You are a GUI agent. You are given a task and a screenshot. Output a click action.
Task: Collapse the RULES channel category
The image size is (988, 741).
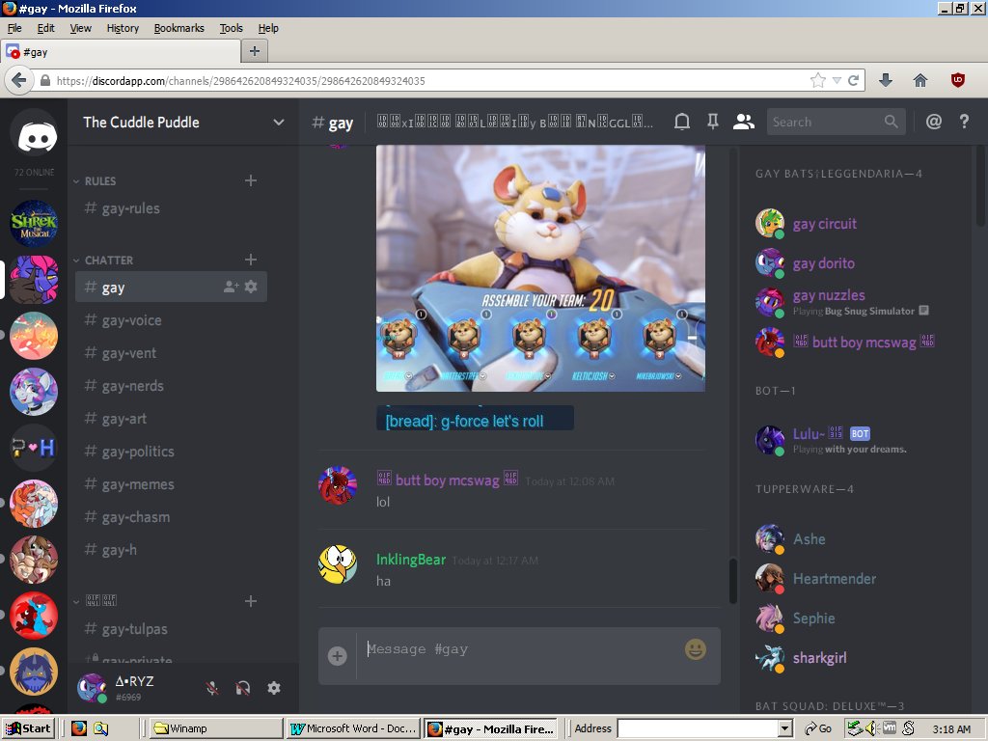(x=99, y=181)
